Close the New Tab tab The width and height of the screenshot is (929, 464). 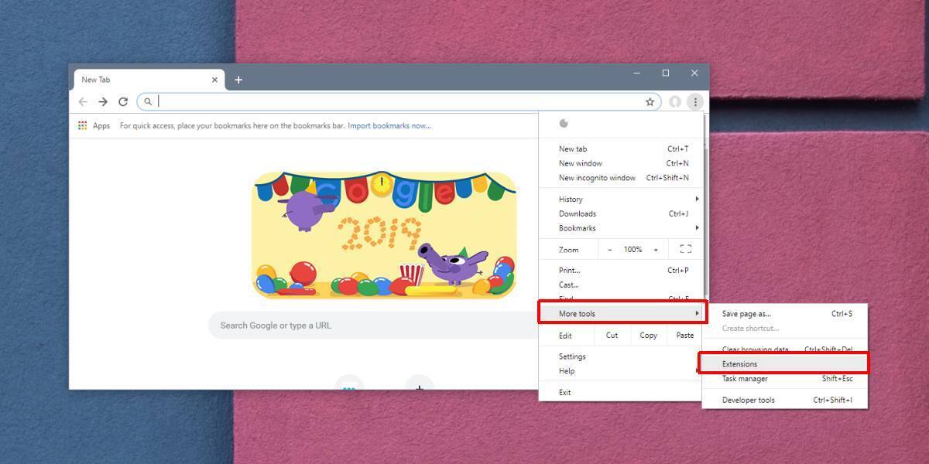coord(214,80)
